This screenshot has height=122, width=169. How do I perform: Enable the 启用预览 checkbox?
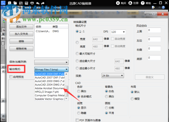tap(11, 77)
